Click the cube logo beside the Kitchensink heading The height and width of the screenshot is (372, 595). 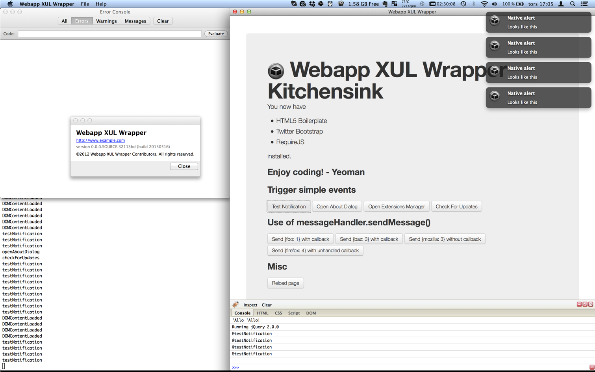[x=276, y=71]
